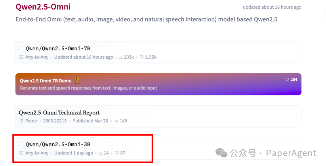Open the Qwen/Qwen2.5-Omni-7B model link
This screenshot has width=326, height=166.
coord(58,49)
